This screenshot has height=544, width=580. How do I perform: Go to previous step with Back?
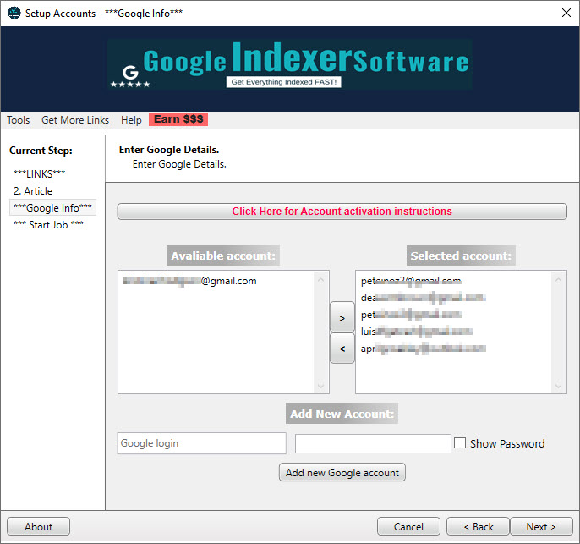click(479, 526)
